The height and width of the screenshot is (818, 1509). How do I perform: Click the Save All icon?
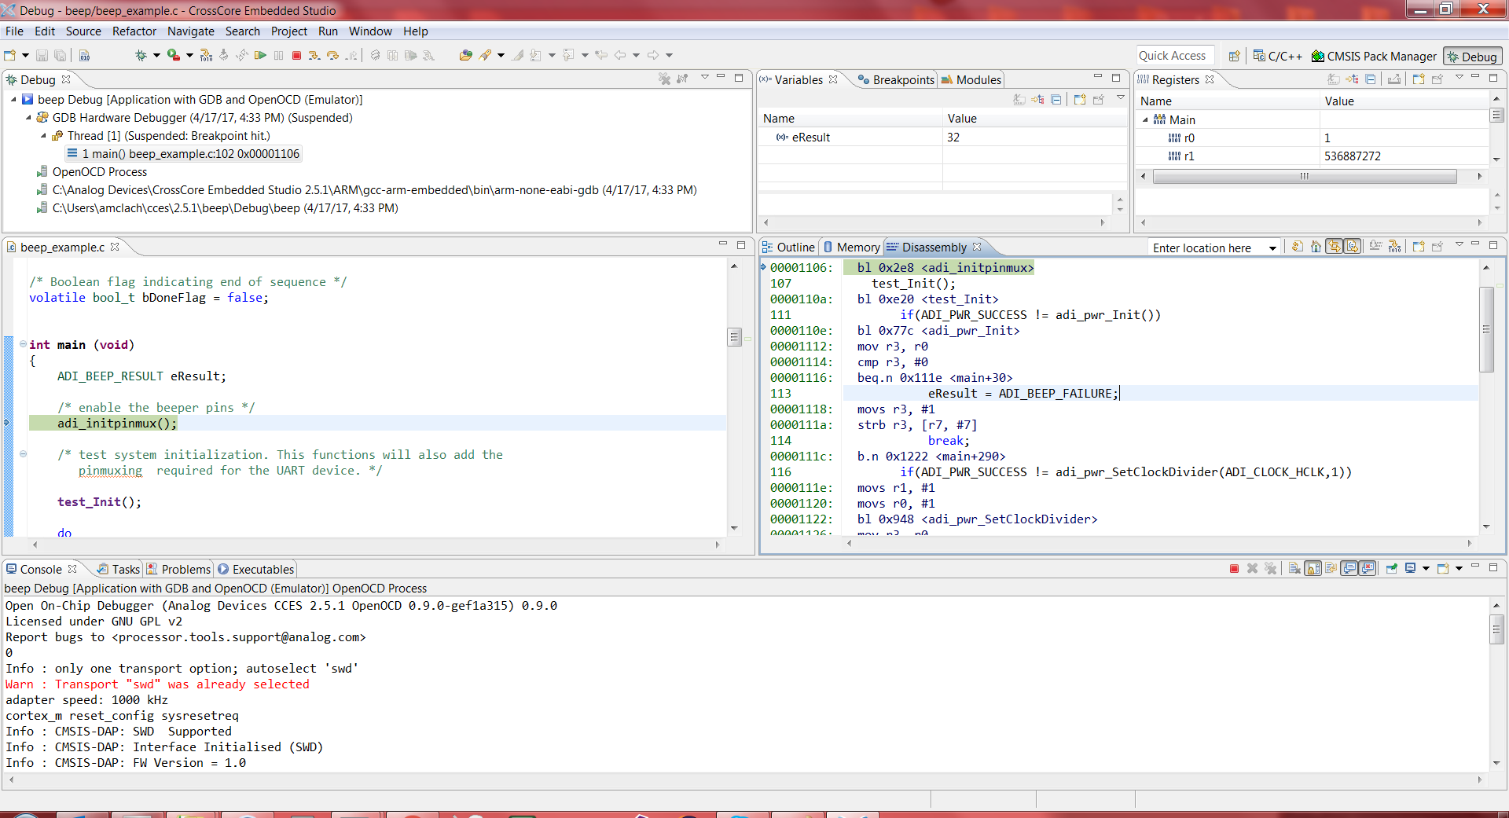point(61,55)
